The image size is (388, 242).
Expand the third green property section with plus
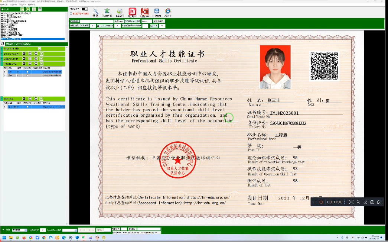pyautogui.click(x=1, y=59)
